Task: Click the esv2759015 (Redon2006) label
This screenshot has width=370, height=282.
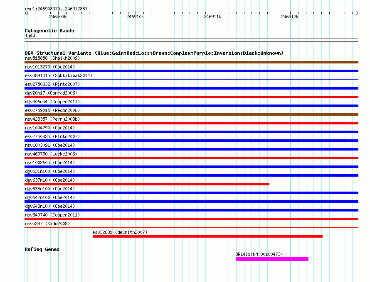Action: click(52, 110)
